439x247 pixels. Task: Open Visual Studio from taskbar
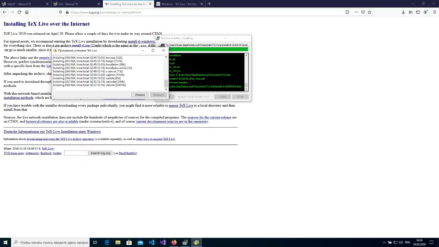pos(163,243)
